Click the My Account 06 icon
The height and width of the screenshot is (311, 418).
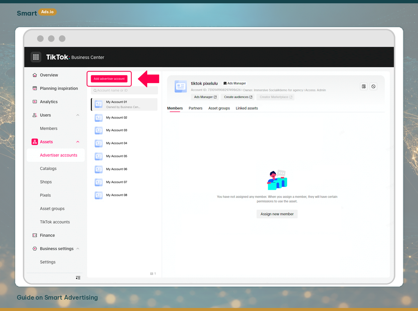pos(99,169)
